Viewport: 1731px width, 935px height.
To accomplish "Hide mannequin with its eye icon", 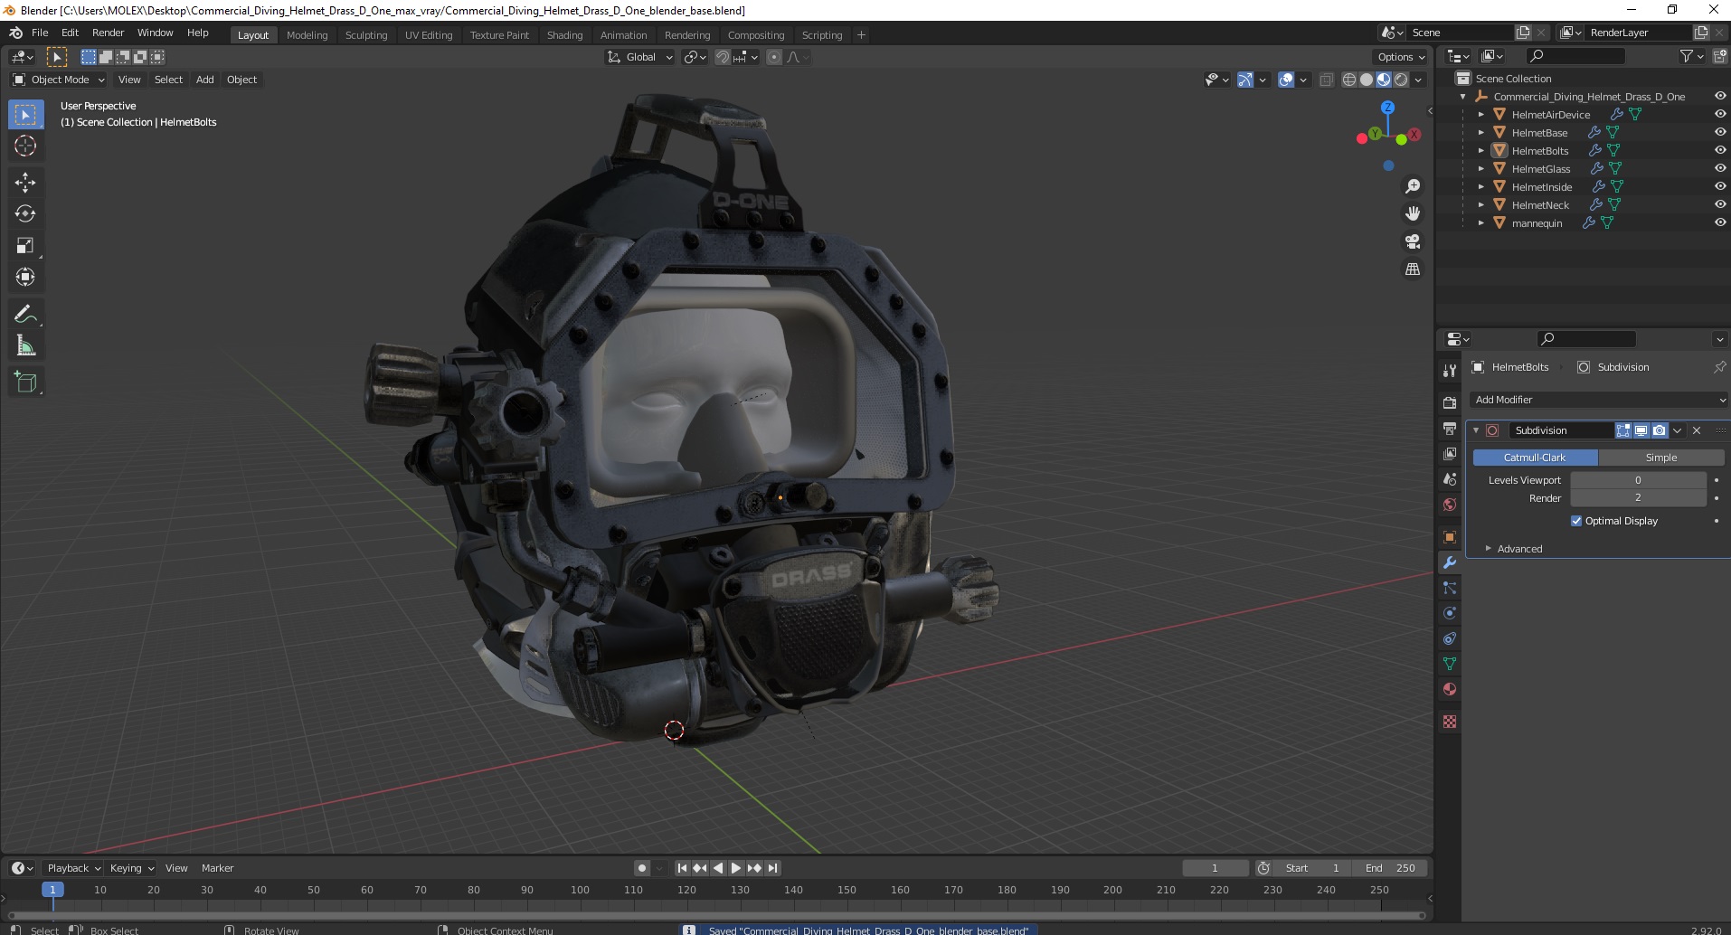I will (1719, 223).
